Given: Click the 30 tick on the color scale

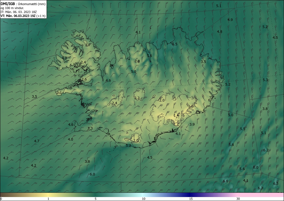Looking at the screenshot, I should pos(238,199).
